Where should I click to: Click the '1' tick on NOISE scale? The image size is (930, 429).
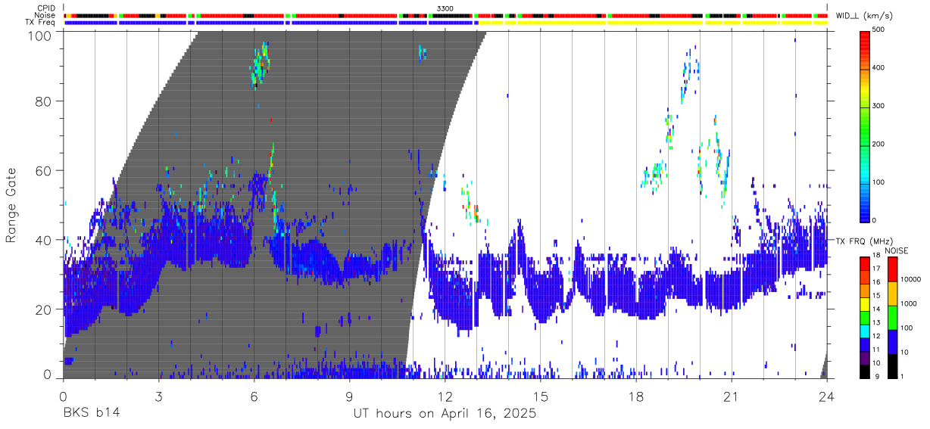(x=903, y=377)
